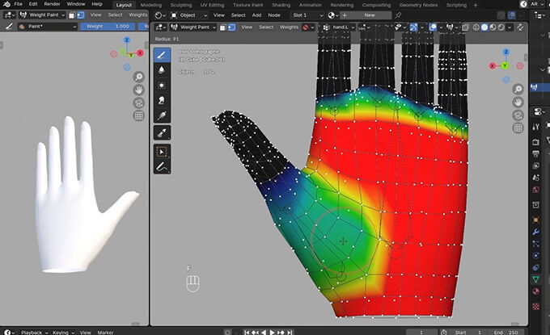
Task: Select the Draw brush tool
Action: click(162, 55)
